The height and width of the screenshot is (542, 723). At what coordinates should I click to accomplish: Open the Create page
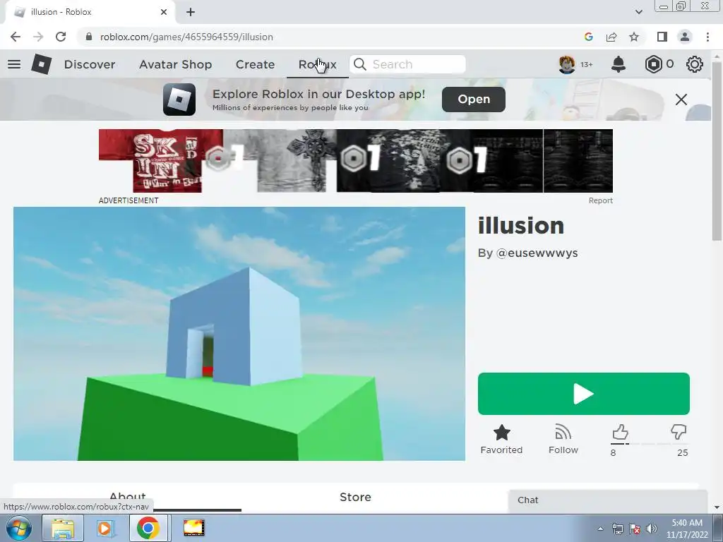(255, 64)
